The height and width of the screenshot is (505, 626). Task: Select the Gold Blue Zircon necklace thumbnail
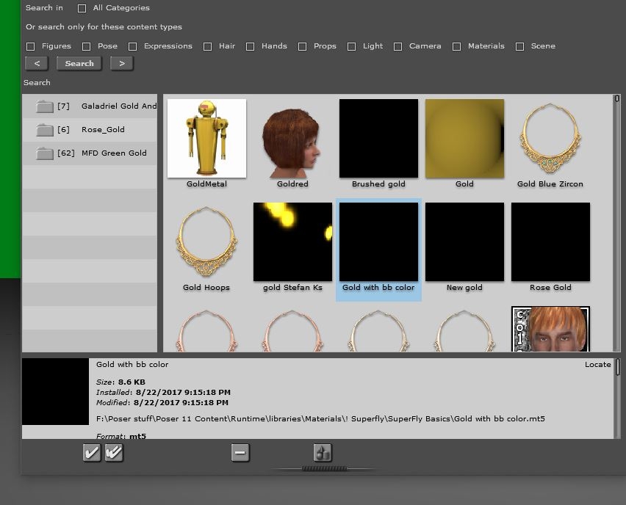pos(550,139)
